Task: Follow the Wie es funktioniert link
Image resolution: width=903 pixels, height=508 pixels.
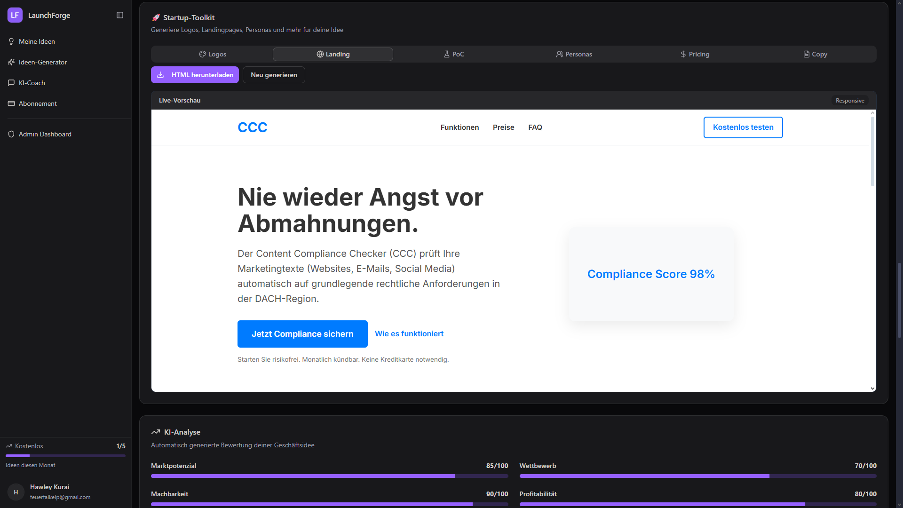Action: (409, 333)
